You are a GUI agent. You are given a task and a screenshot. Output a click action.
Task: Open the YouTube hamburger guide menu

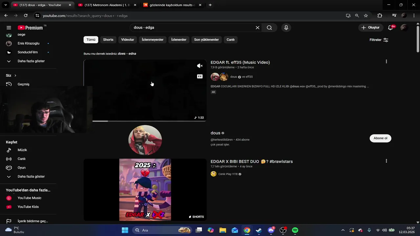tap(9, 28)
